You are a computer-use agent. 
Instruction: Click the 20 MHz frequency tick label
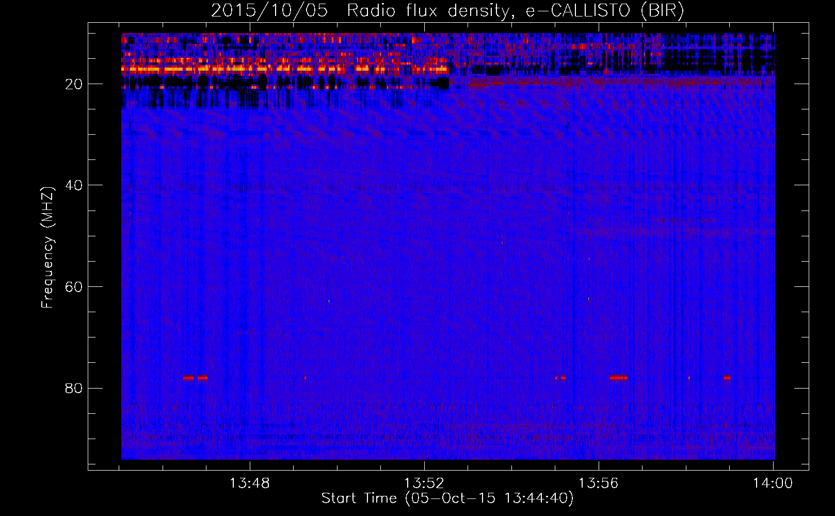click(74, 84)
